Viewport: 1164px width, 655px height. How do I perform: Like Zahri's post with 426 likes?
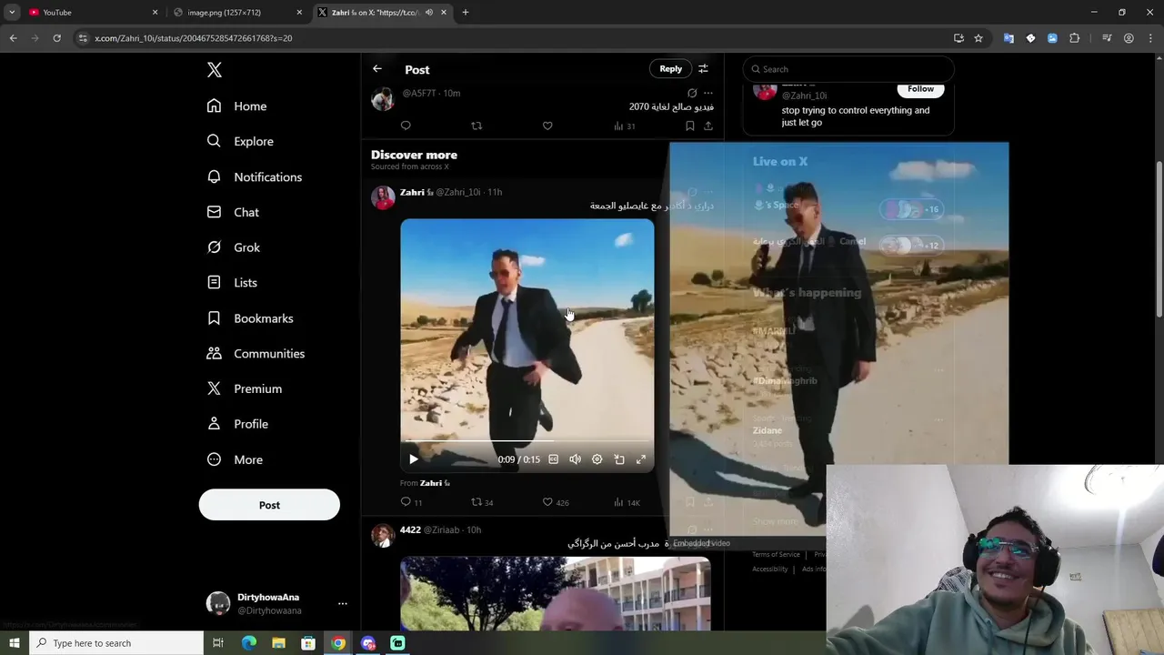click(x=555, y=502)
